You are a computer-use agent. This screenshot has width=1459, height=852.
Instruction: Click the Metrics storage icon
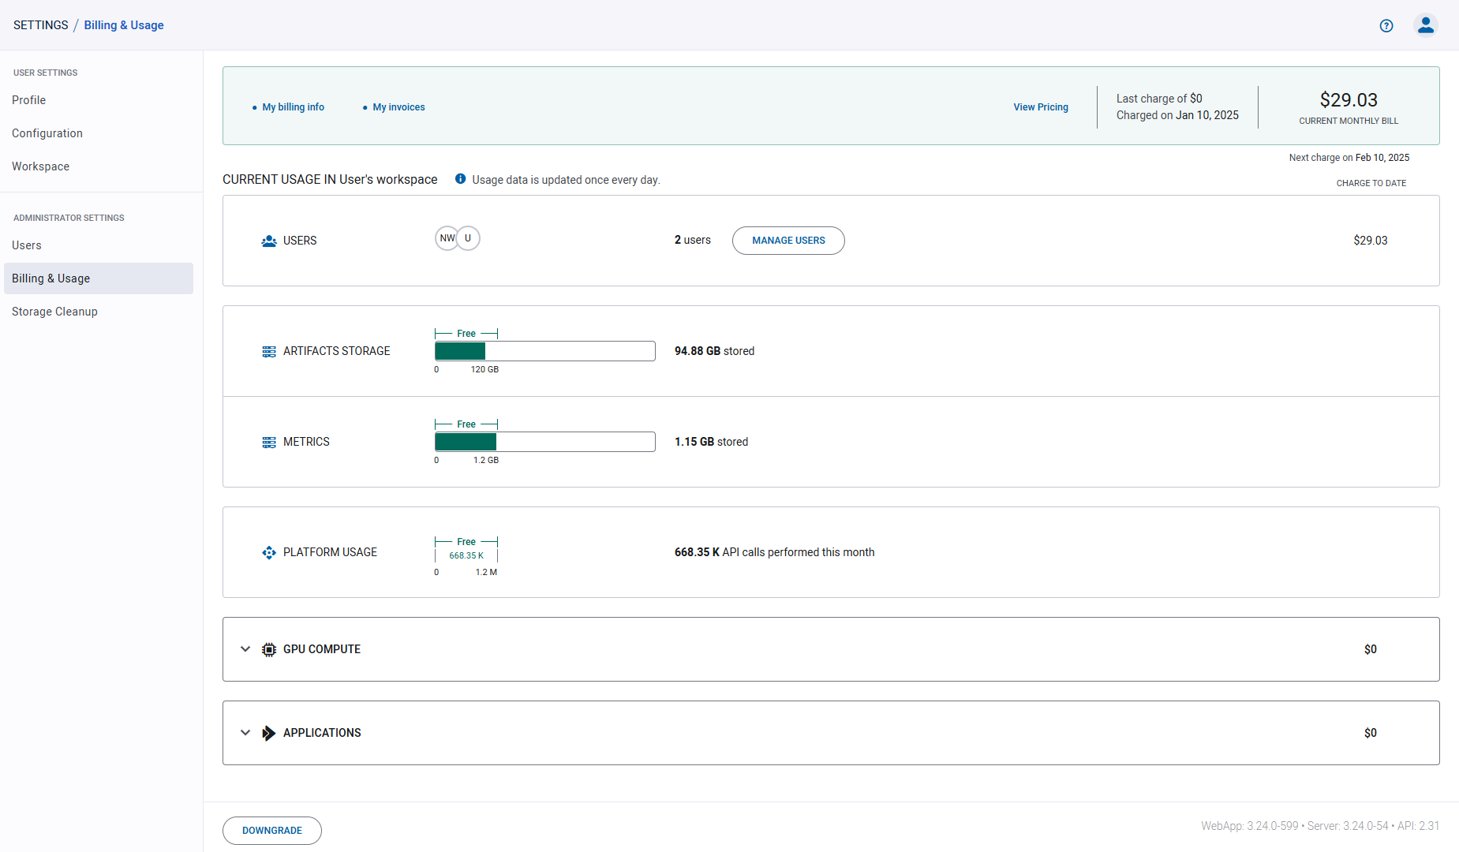[268, 442]
